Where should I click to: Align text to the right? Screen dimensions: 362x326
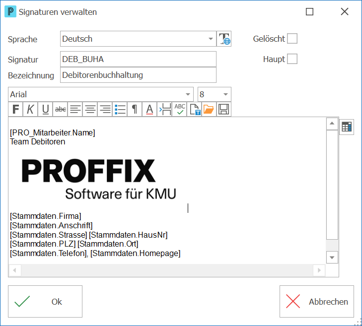pos(105,109)
